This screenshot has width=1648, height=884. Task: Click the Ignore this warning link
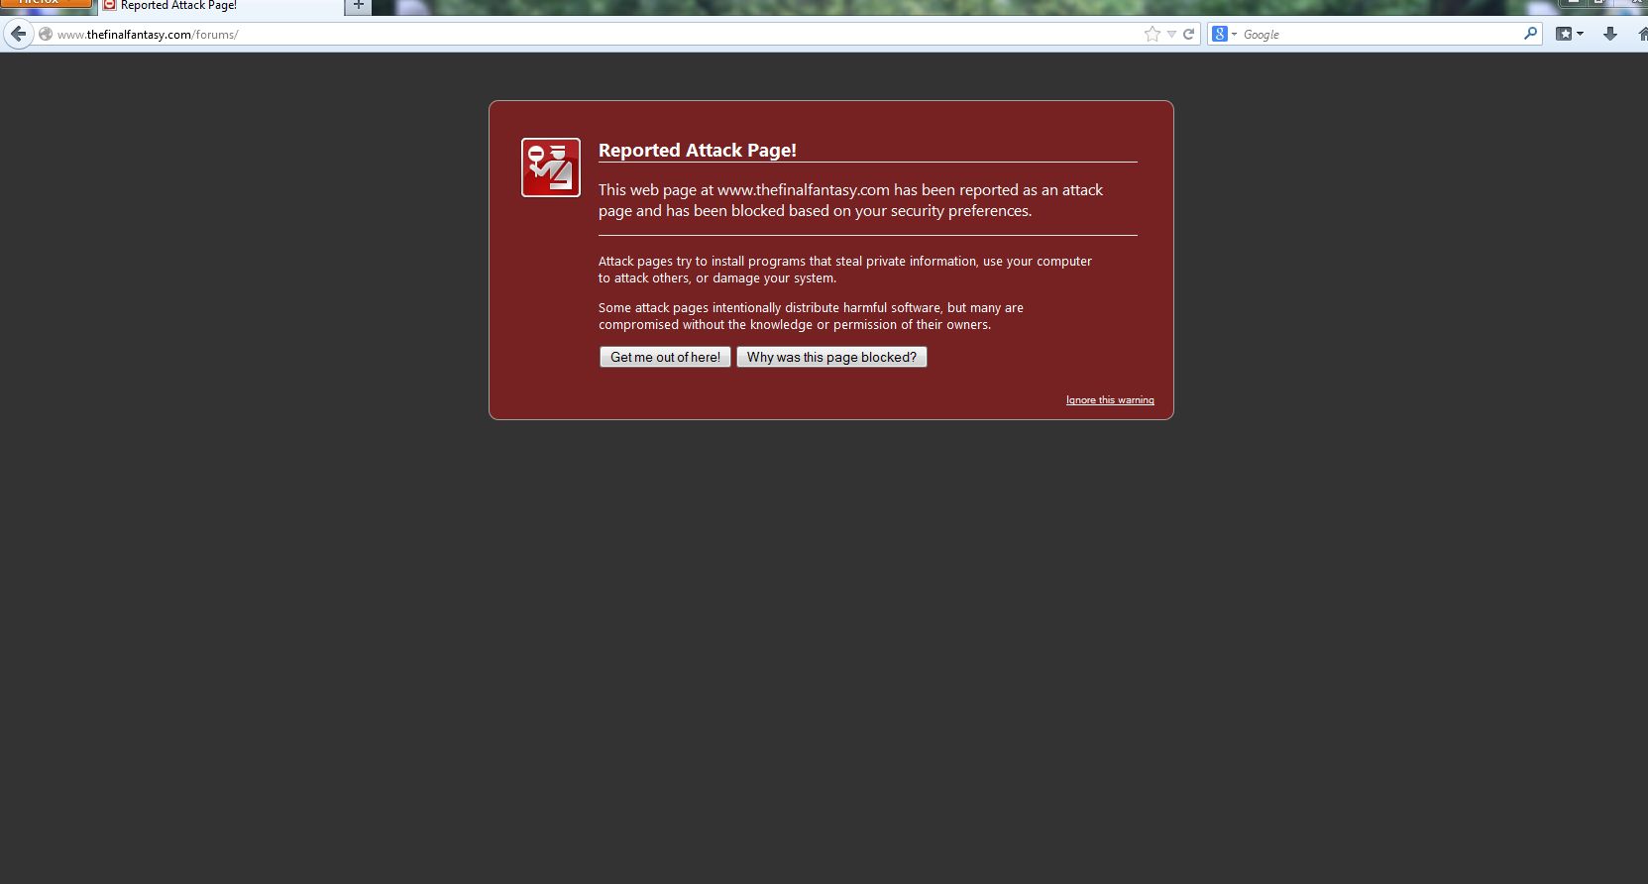coord(1110,400)
